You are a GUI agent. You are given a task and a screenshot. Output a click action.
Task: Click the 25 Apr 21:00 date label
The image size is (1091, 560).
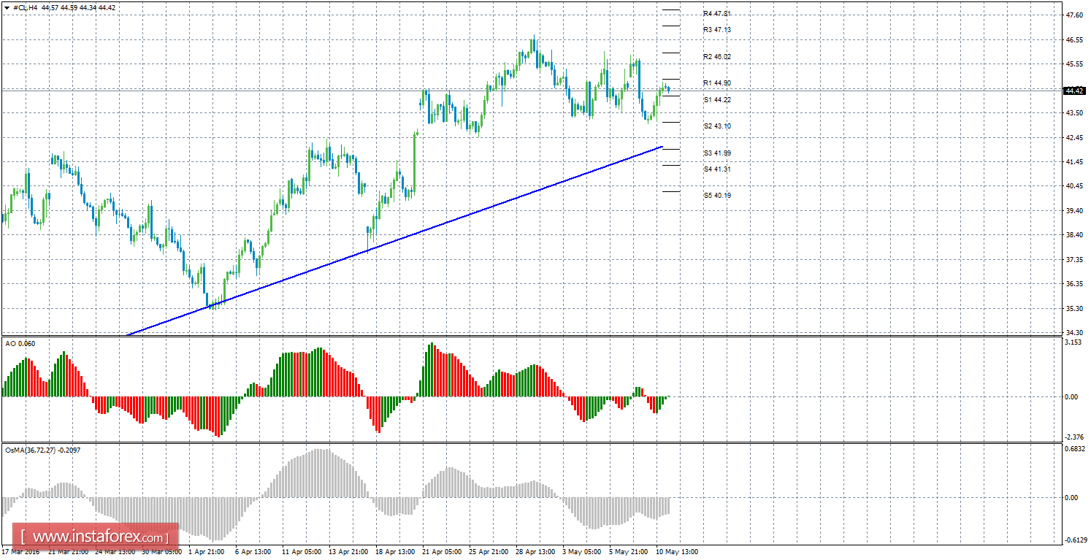coord(488,552)
